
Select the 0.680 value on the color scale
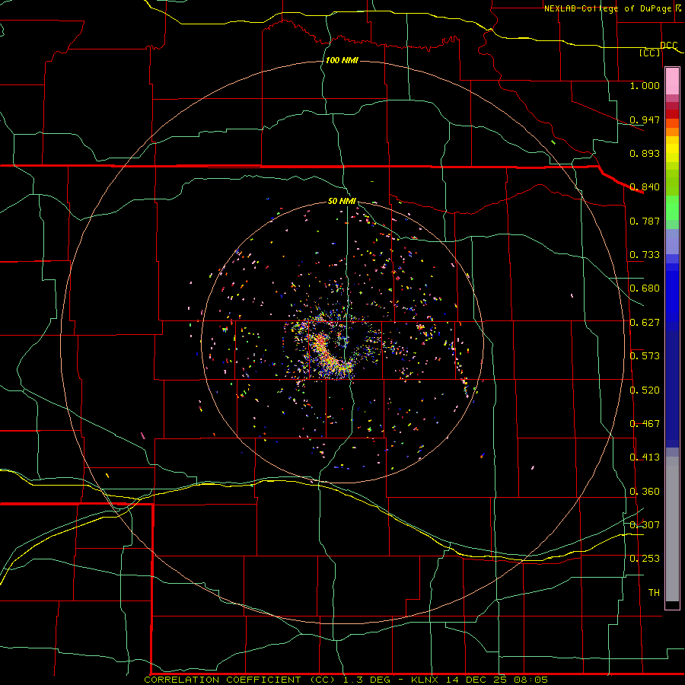(x=645, y=288)
